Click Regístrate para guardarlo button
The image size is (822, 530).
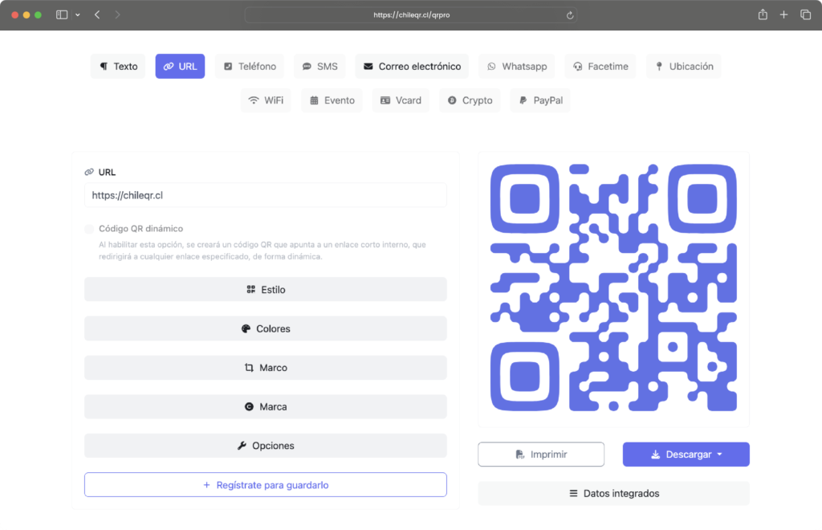coord(265,485)
